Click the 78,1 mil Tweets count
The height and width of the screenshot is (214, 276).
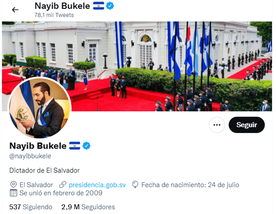[54, 15]
